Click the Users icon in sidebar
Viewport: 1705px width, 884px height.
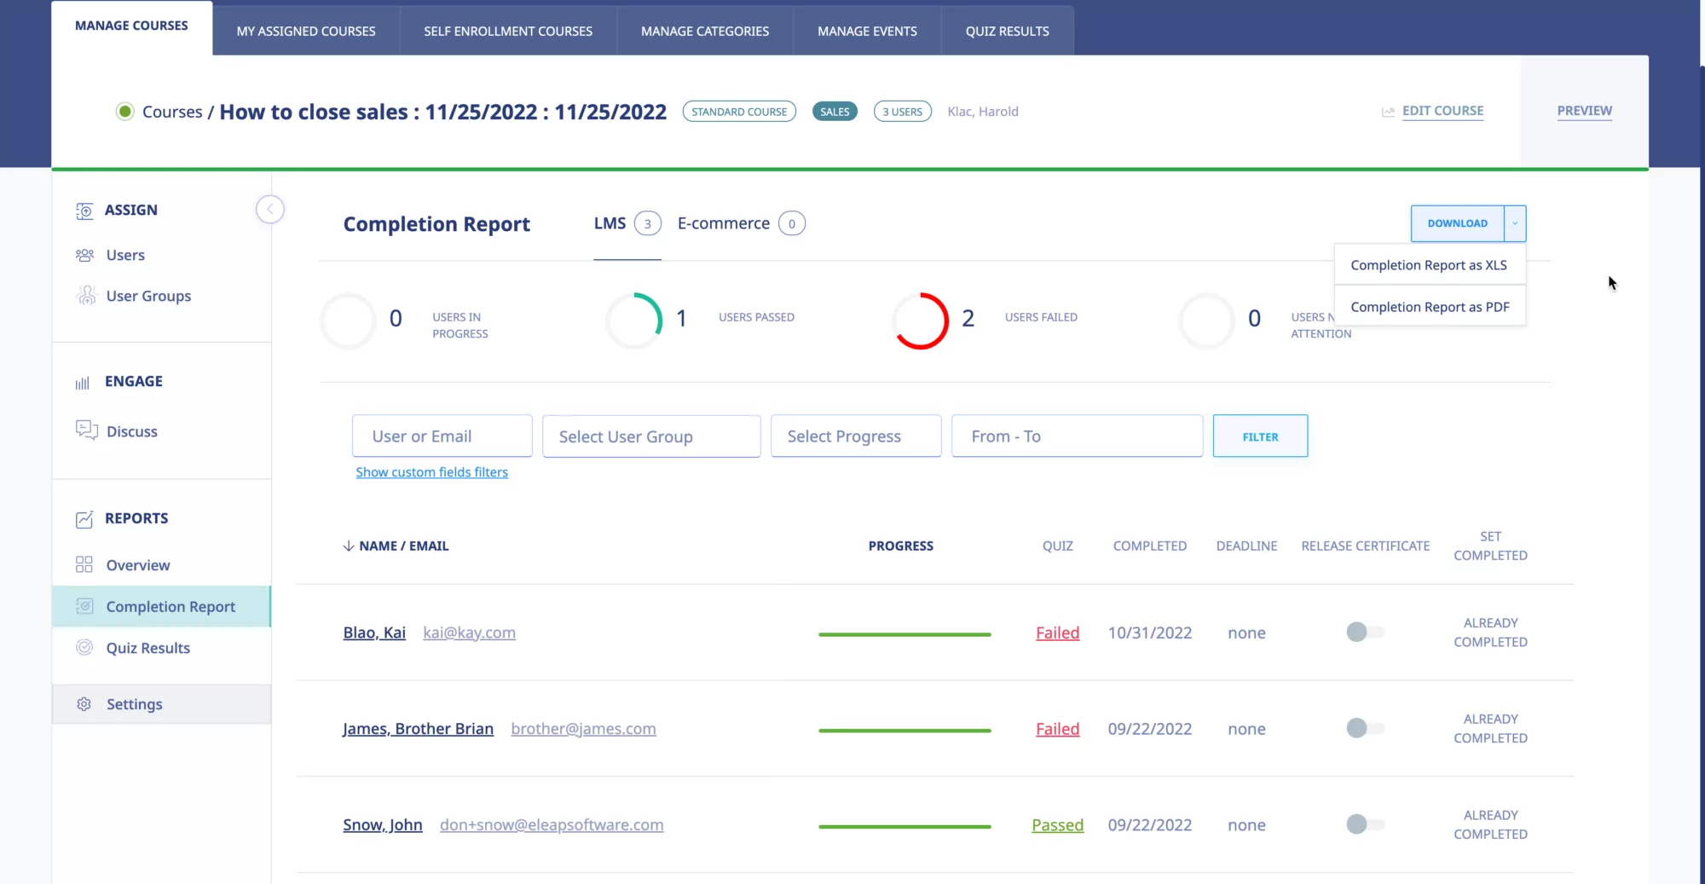[x=84, y=255]
